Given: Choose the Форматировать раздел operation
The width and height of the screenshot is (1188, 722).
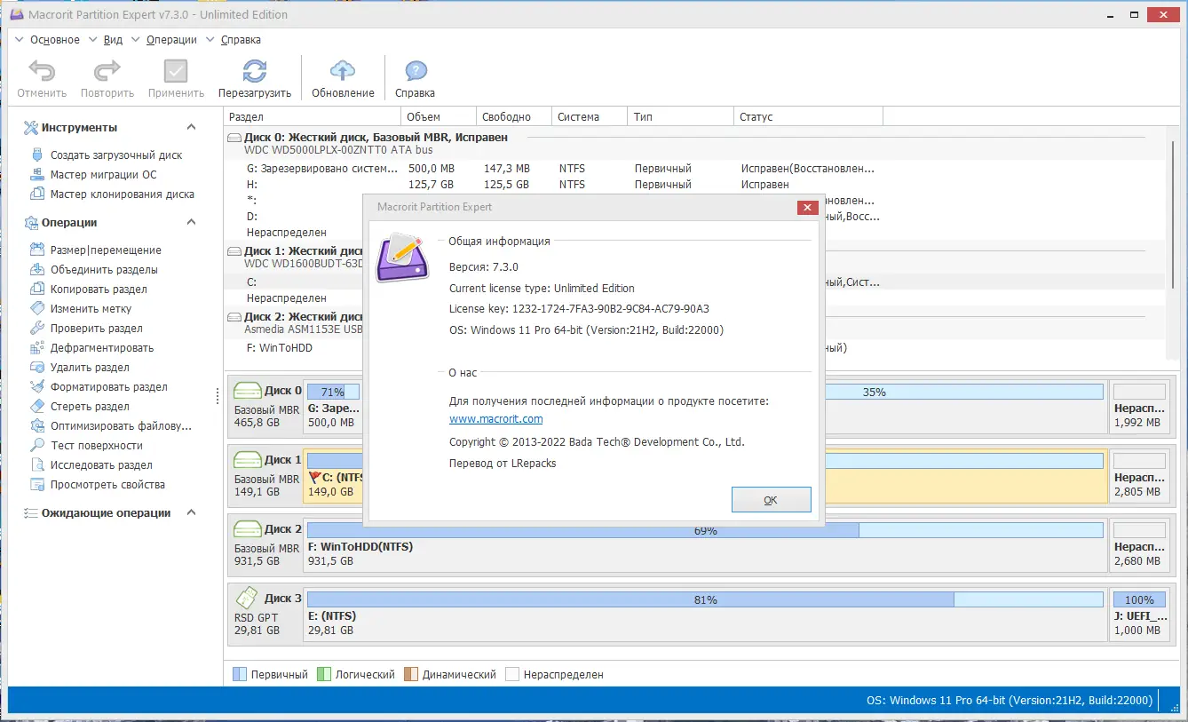Looking at the screenshot, I should (108, 387).
